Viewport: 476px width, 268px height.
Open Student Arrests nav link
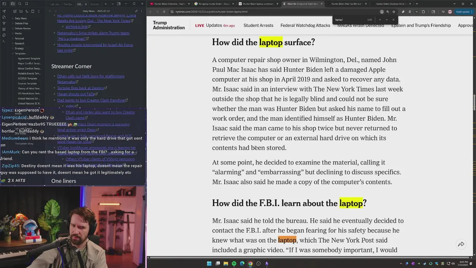(x=258, y=25)
